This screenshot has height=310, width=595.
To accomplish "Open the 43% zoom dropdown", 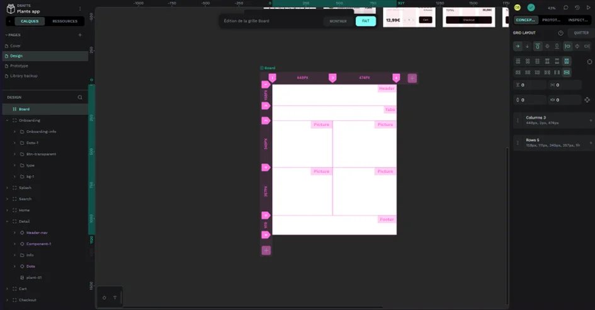I will pos(552,8).
